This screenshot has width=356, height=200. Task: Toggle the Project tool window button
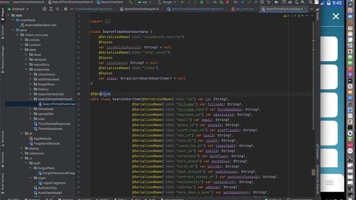click(2, 14)
